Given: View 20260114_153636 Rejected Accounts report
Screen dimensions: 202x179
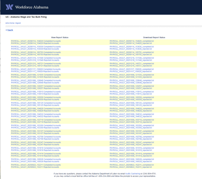Looking at the screenshot, I should 35,49.
